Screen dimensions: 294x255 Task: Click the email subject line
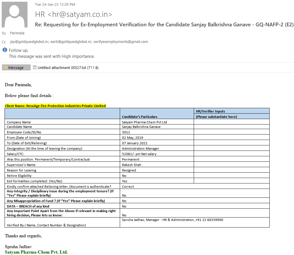click(x=164, y=25)
